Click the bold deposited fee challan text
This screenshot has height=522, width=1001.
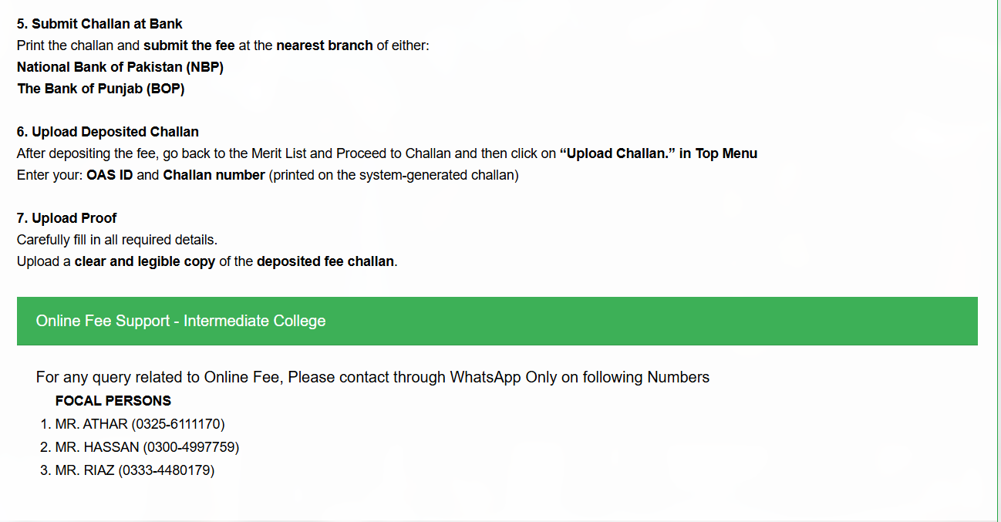pyautogui.click(x=325, y=261)
